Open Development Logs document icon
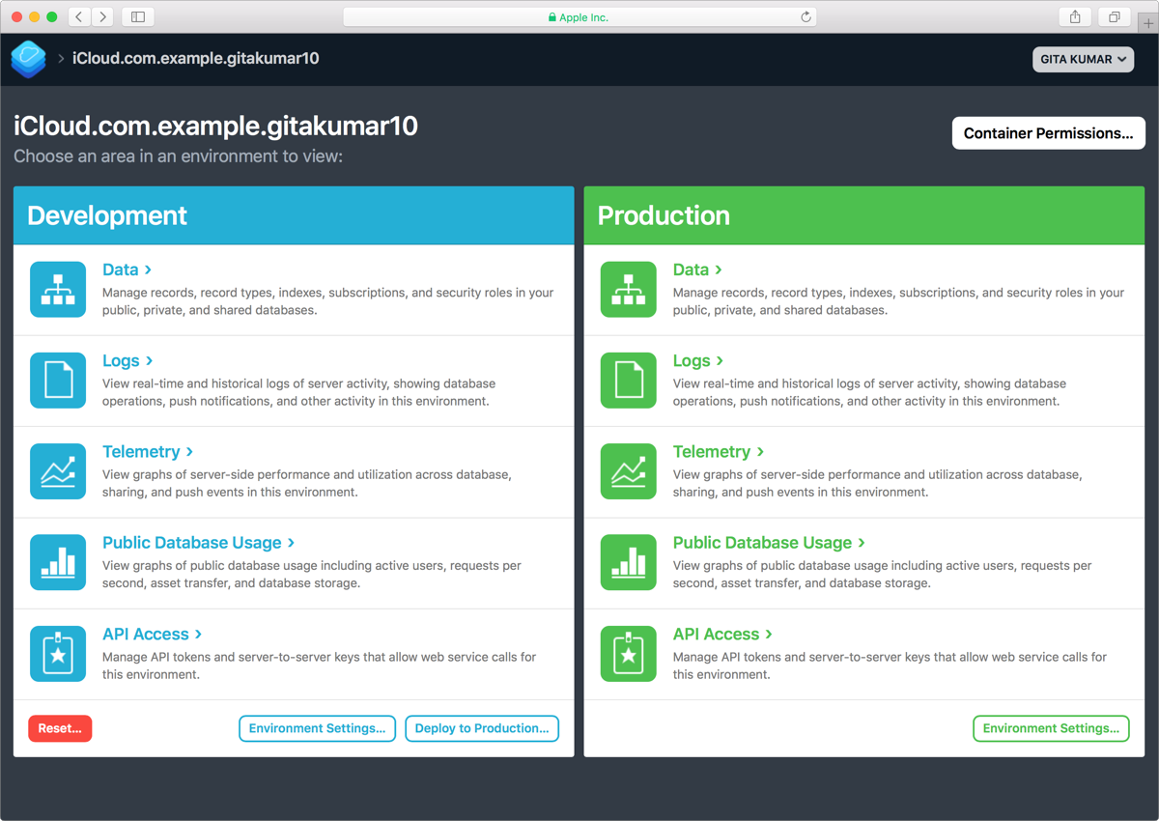This screenshot has width=1159, height=821. 58,381
